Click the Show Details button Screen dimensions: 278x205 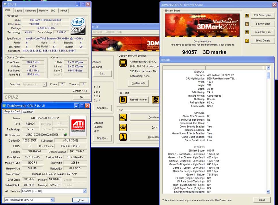(263, 41)
